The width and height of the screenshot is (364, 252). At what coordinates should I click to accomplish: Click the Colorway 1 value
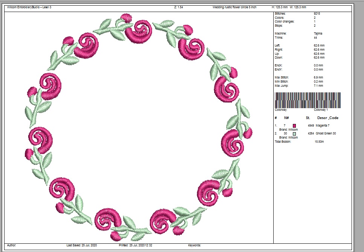coord(321,110)
